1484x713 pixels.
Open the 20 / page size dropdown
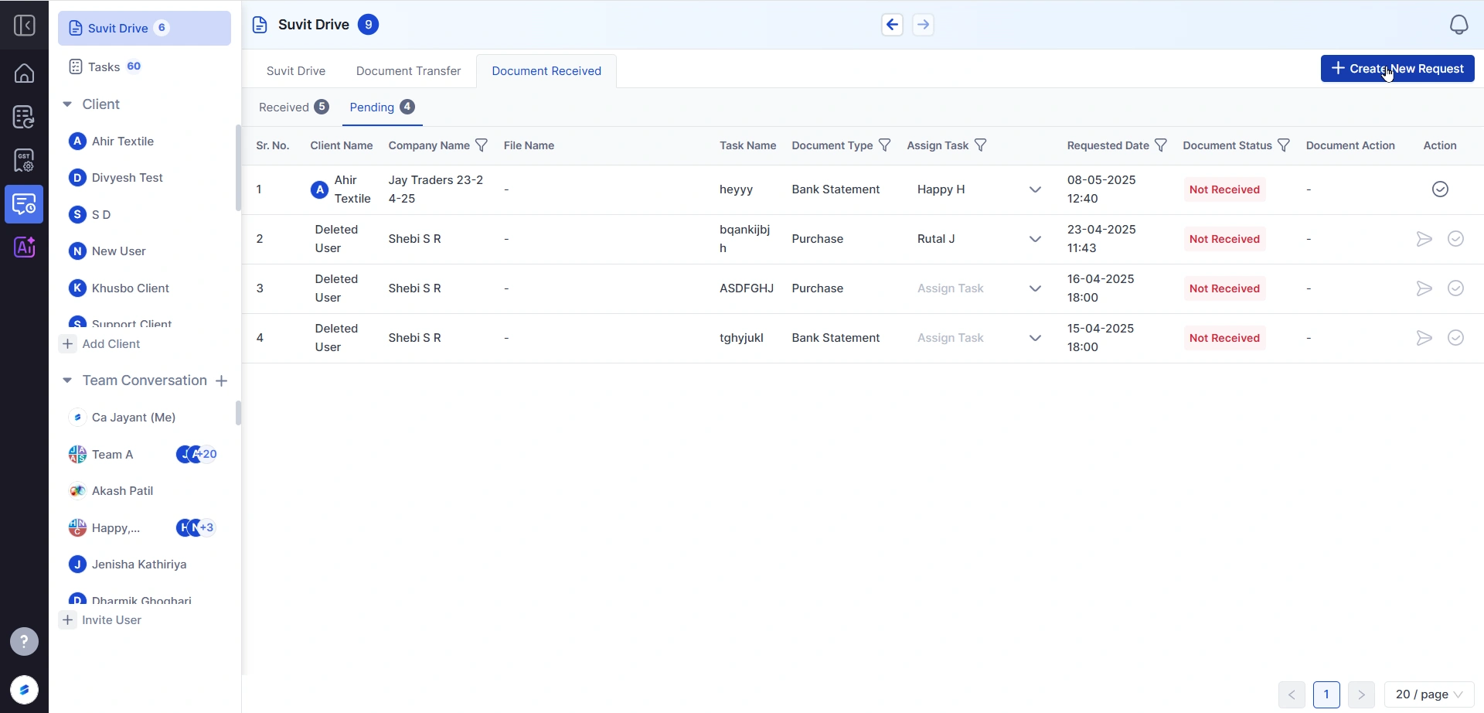point(1429,694)
